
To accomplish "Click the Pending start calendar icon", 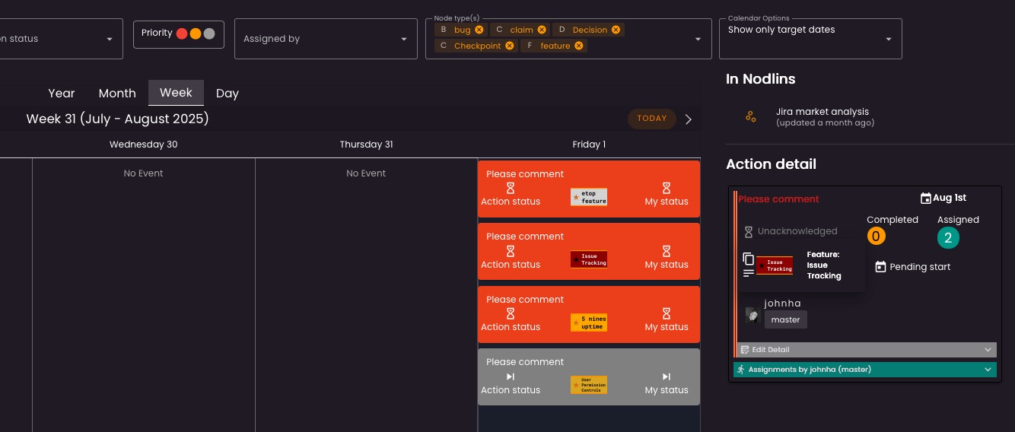I will pyautogui.click(x=880, y=267).
